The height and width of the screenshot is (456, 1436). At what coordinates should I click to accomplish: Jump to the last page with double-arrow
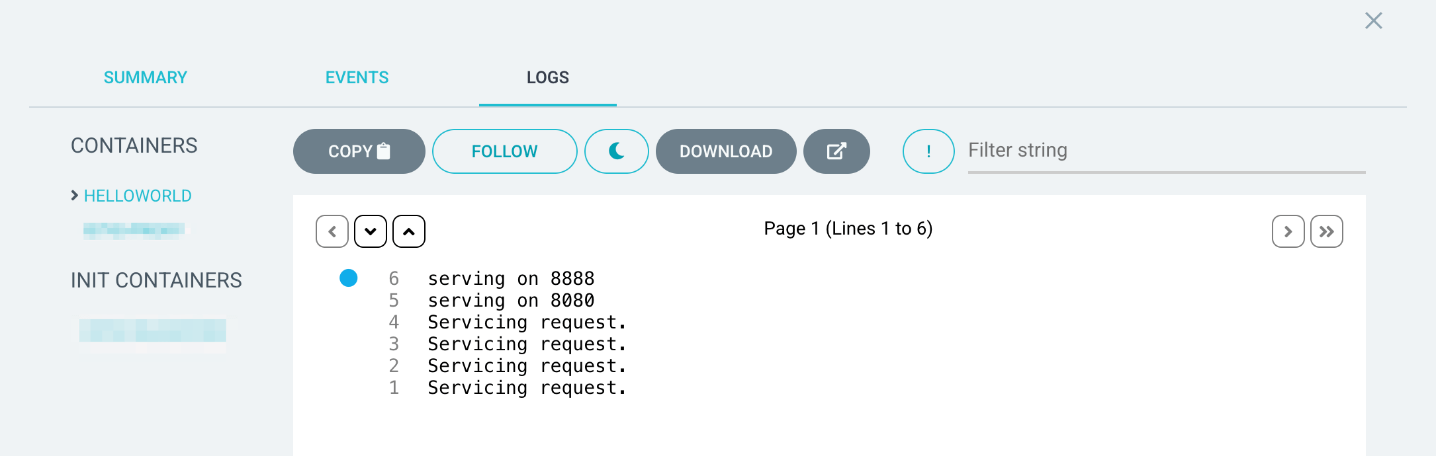point(1327,231)
